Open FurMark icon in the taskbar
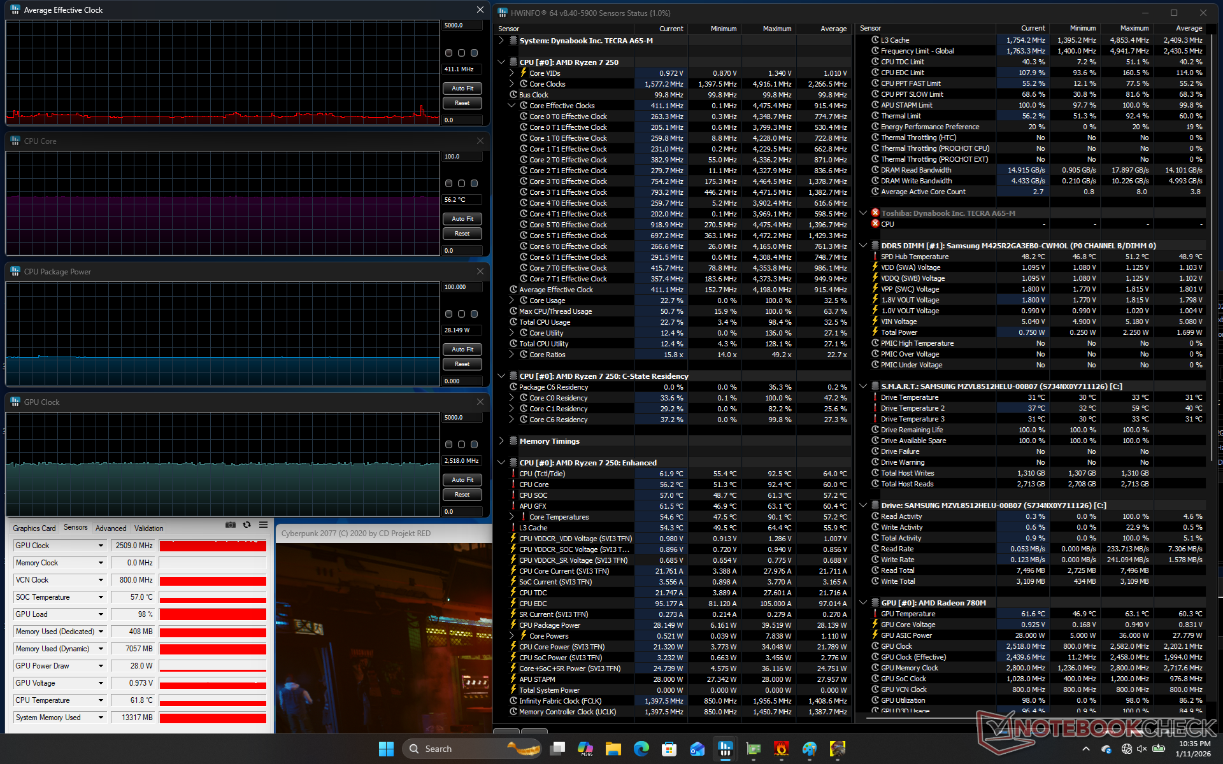Viewport: 1223px width, 764px height. click(x=781, y=749)
